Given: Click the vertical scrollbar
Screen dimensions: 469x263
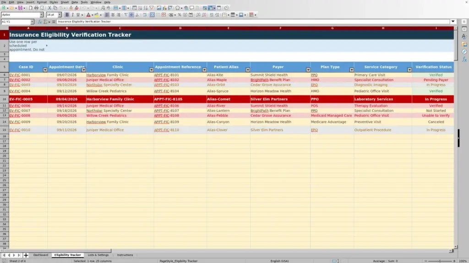Looking at the screenshot, I should (456, 137).
